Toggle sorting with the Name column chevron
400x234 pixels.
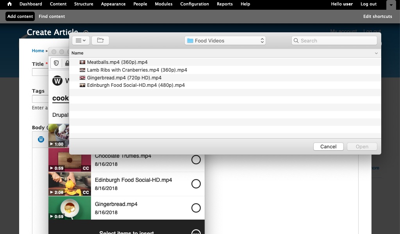[376, 53]
